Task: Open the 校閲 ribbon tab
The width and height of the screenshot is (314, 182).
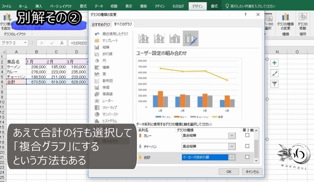Action: coord(114,6)
